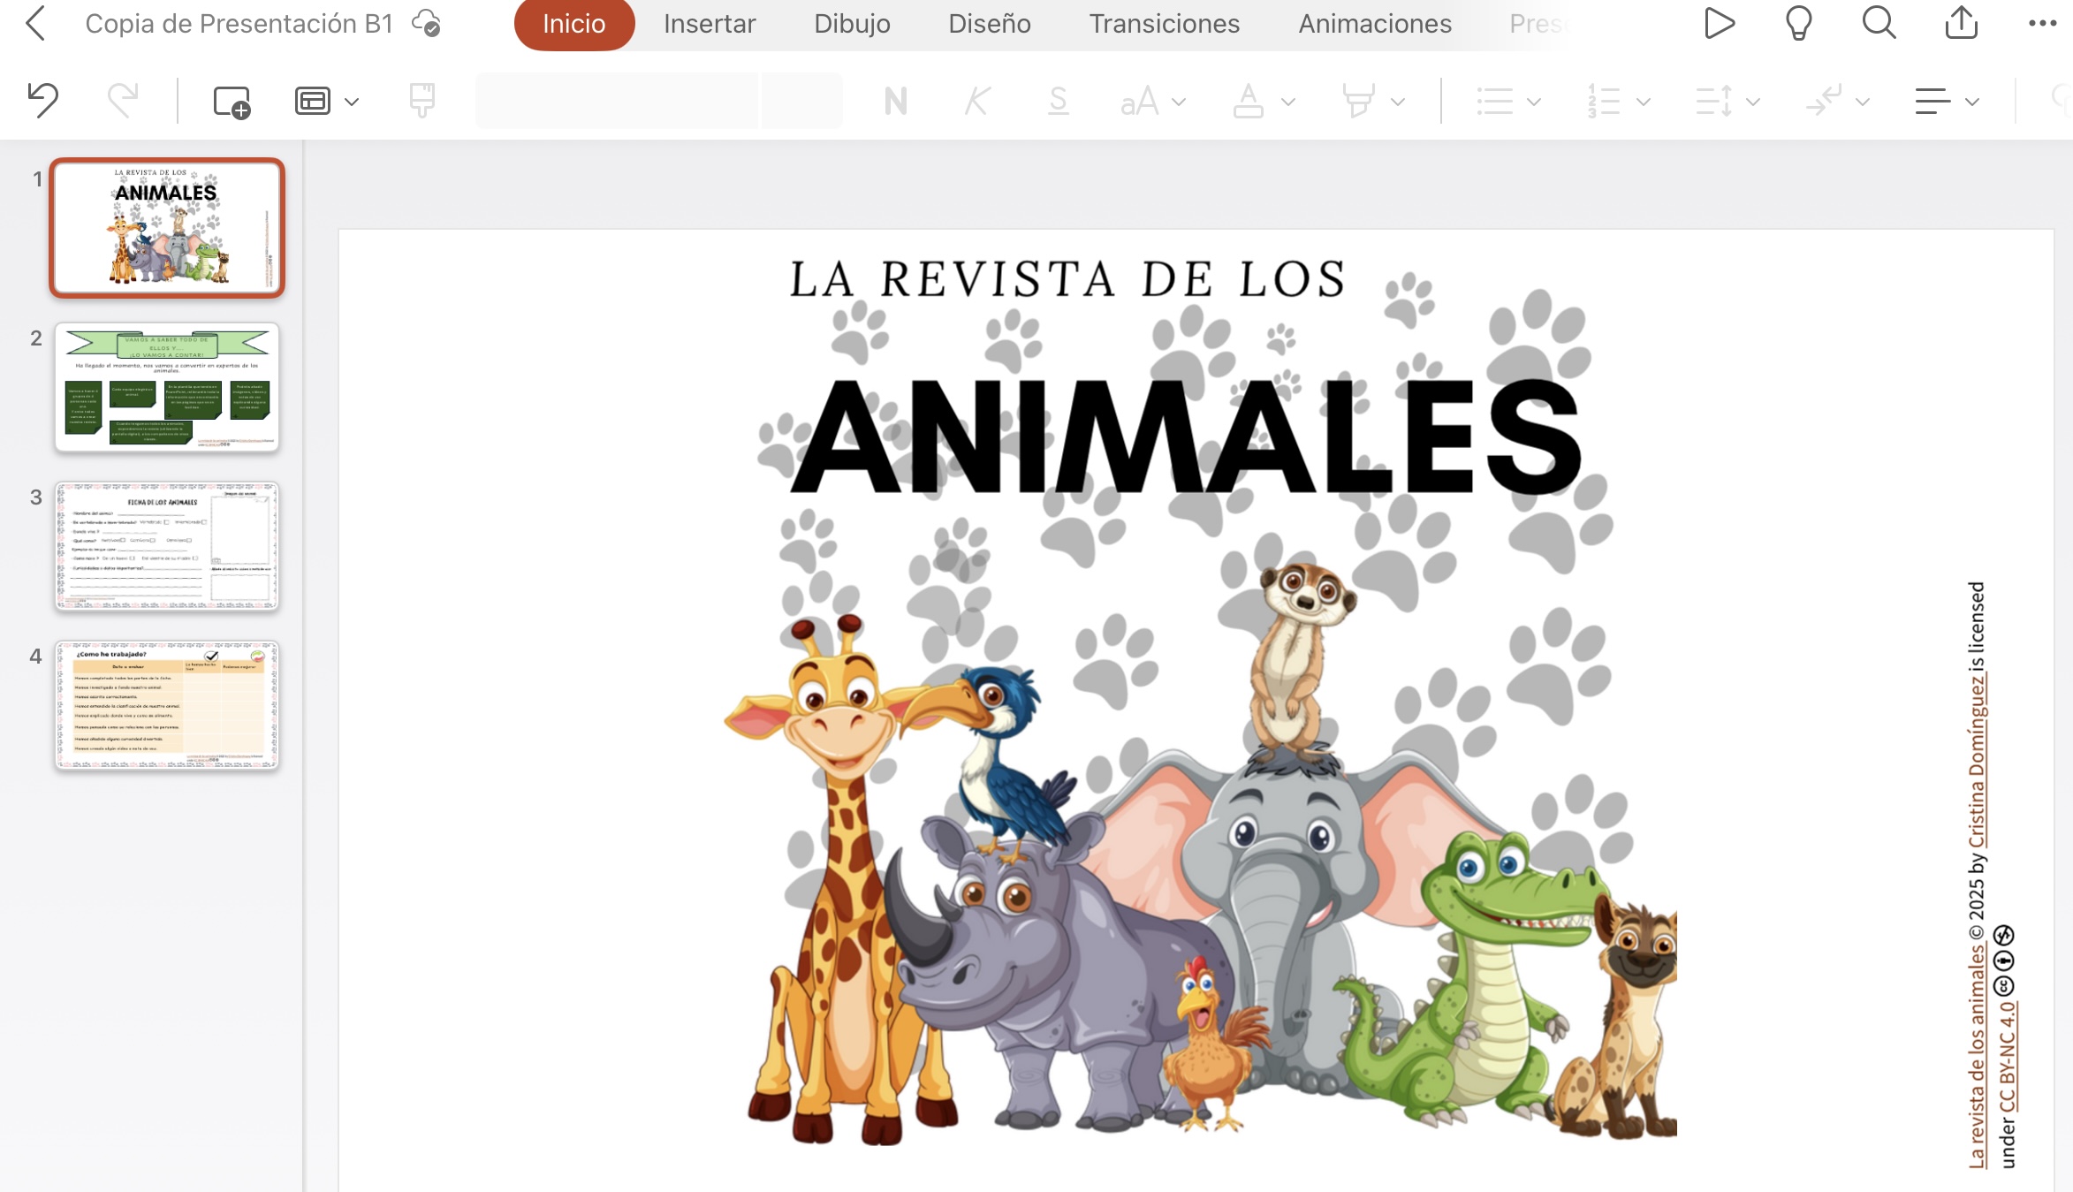
Task: Select slide 3 thumbnail
Action: [167, 546]
